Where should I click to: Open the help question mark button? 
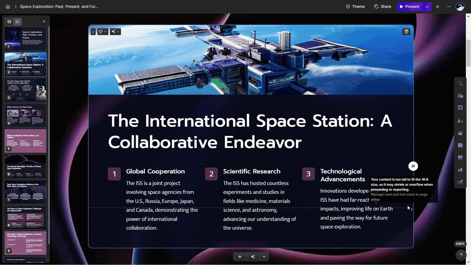(x=461, y=255)
